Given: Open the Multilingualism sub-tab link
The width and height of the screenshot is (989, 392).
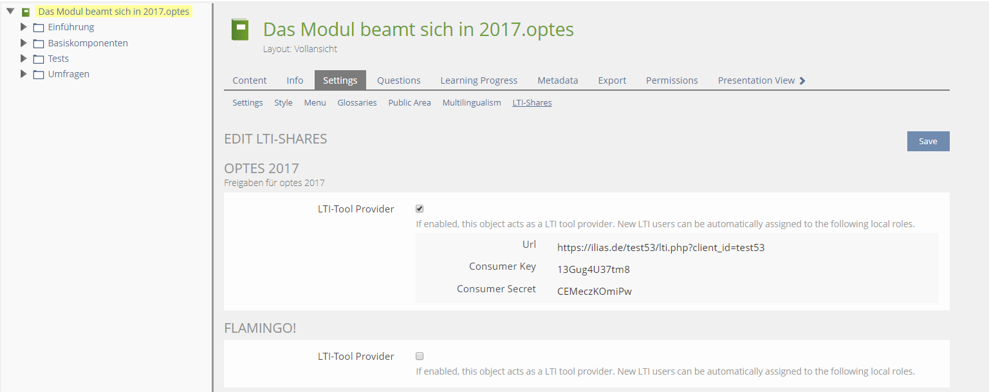Looking at the screenshot, I should point(472,103).
